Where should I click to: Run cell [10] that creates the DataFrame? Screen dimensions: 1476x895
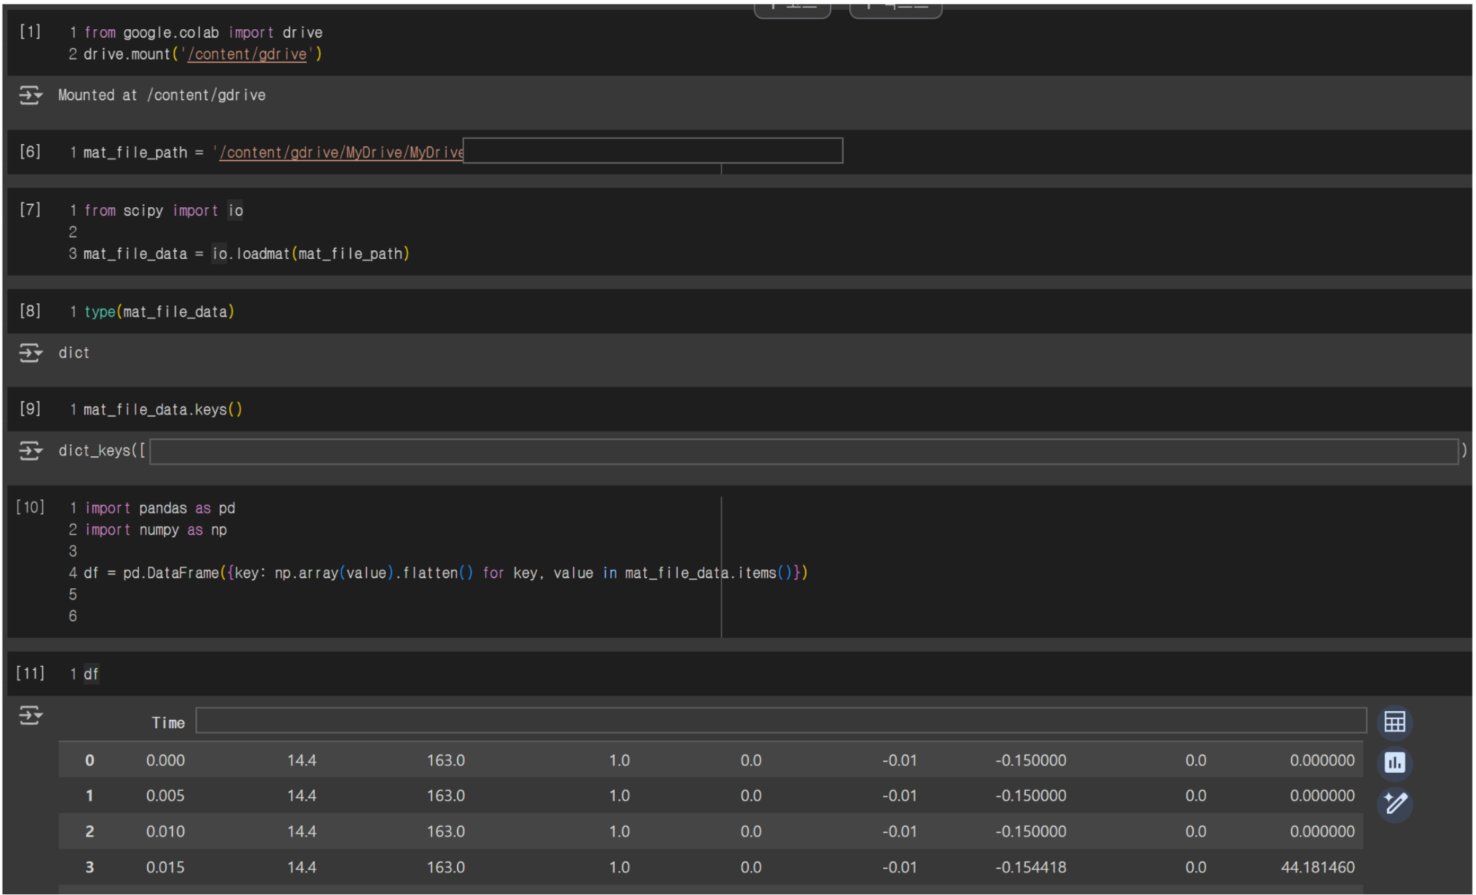[30, 507]
